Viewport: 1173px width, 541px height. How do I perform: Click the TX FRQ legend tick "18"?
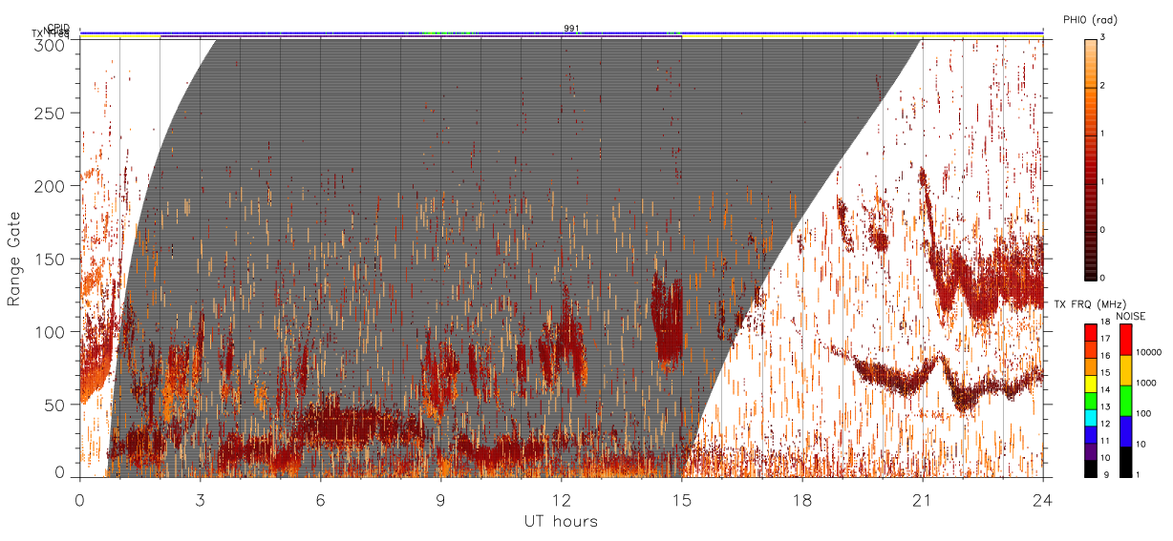[x=1105, y=323]
